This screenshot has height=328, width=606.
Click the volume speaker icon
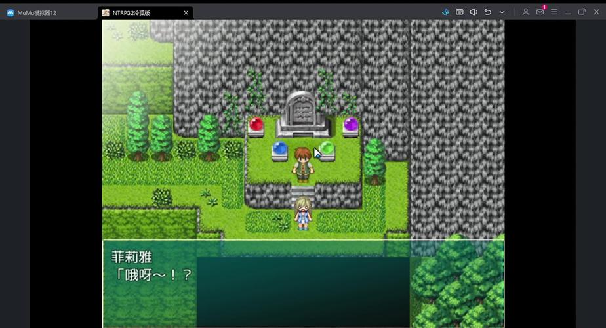[474, 12]
